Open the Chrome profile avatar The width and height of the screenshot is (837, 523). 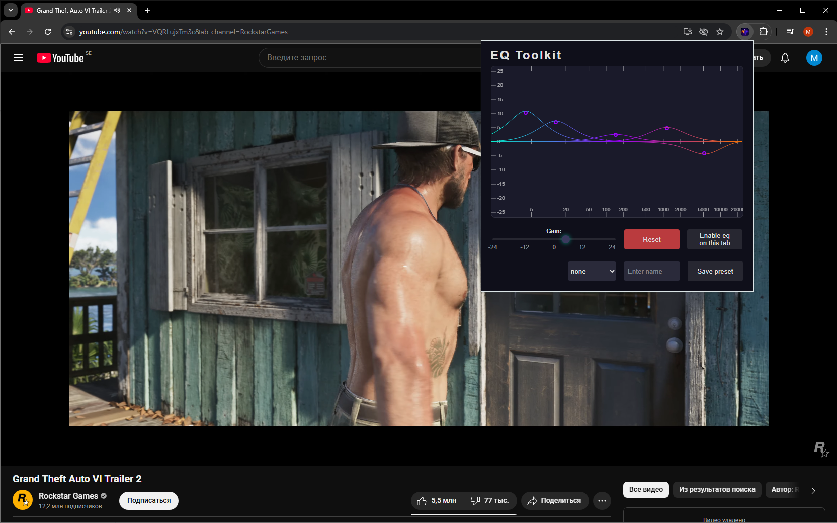click(x=808, y=32)
